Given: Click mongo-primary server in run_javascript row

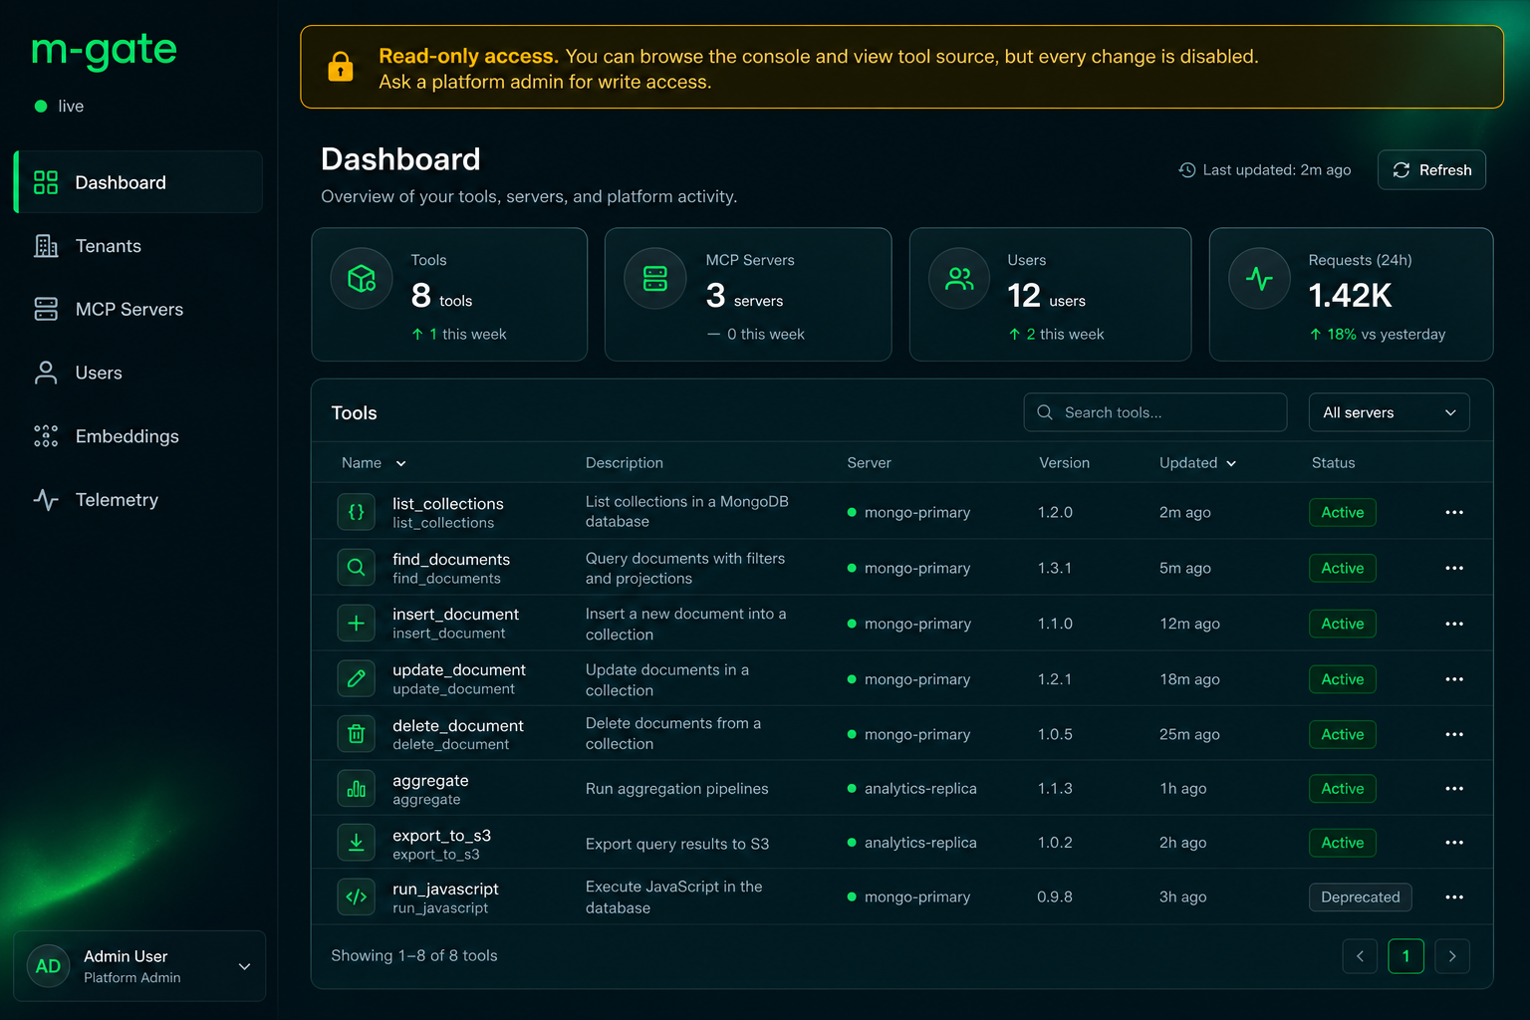Looking at the screenshot, I should 908,897.
